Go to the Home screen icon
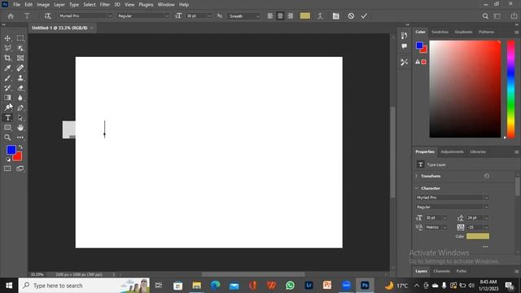Screen dimensions: 521x293 (11, 16)
